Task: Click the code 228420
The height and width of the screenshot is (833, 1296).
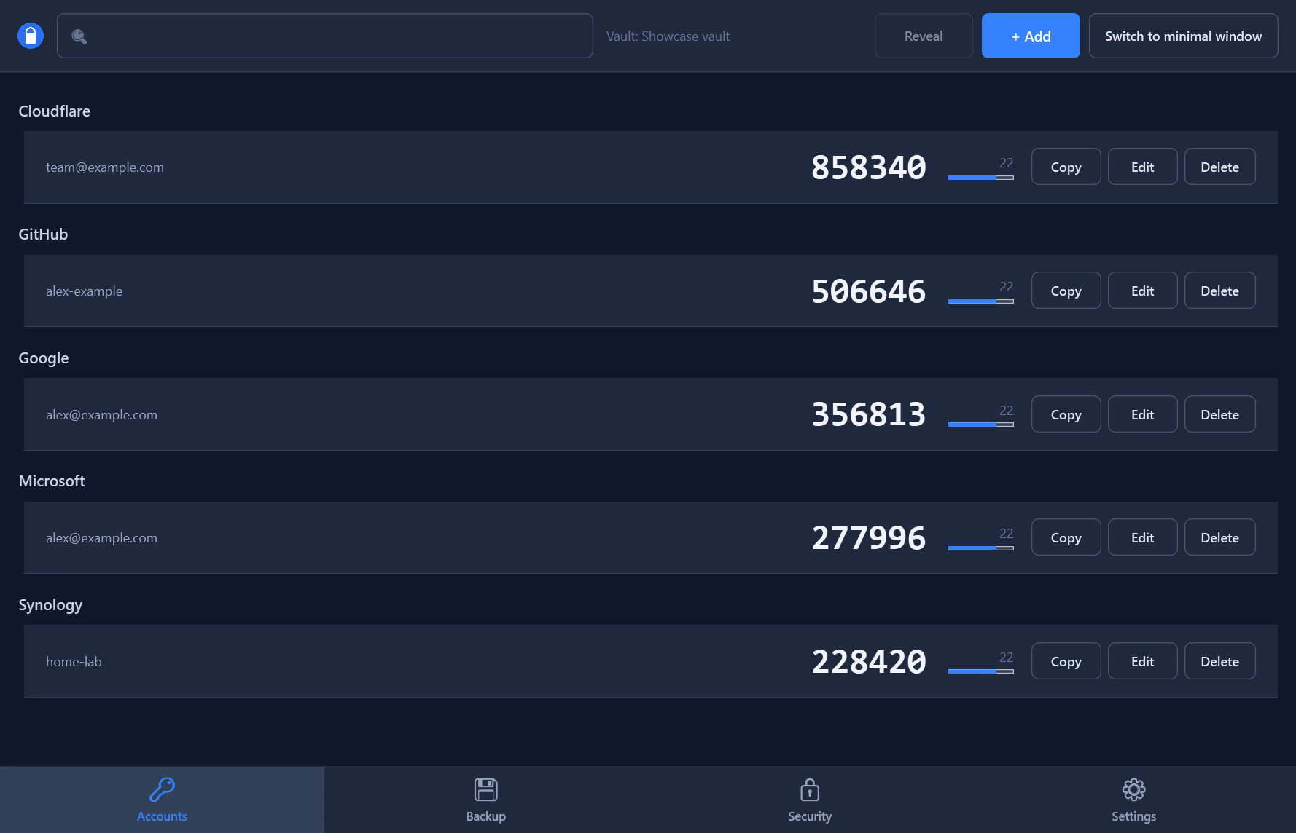Action: (869, 662)
